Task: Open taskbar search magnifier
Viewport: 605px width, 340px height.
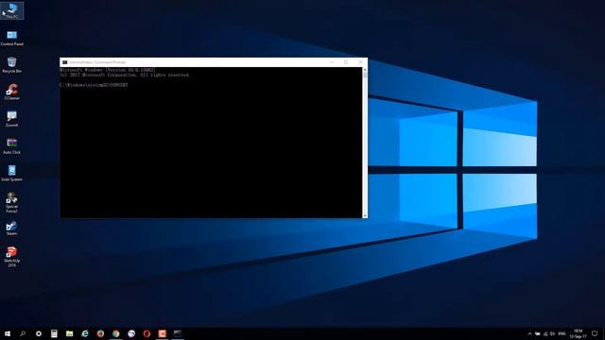Action: click(23, 333)
